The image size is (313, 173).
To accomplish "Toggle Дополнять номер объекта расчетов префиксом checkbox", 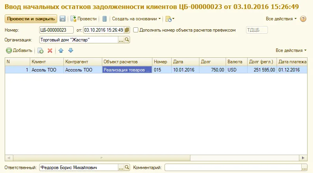I will (136, 30).
